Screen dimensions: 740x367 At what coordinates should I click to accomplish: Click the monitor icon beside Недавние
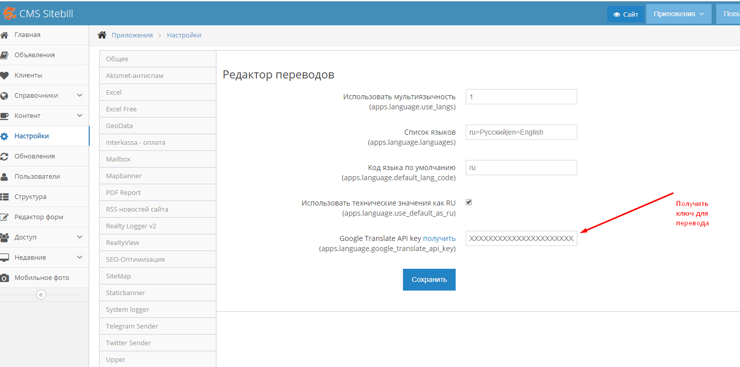click(5, 258)
